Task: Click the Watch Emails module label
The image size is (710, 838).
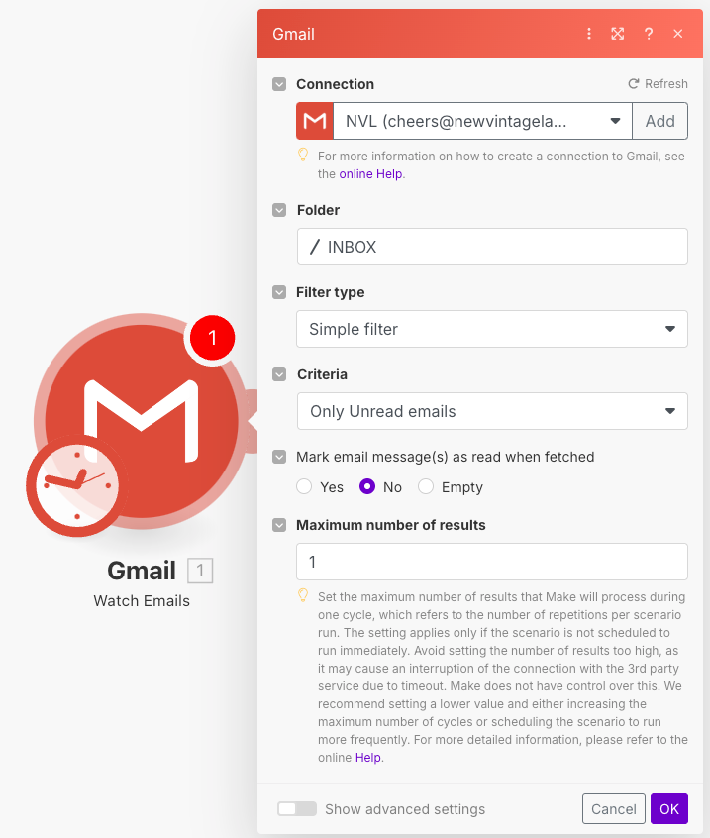Action: pyautogui.click(x=142, y=600)
